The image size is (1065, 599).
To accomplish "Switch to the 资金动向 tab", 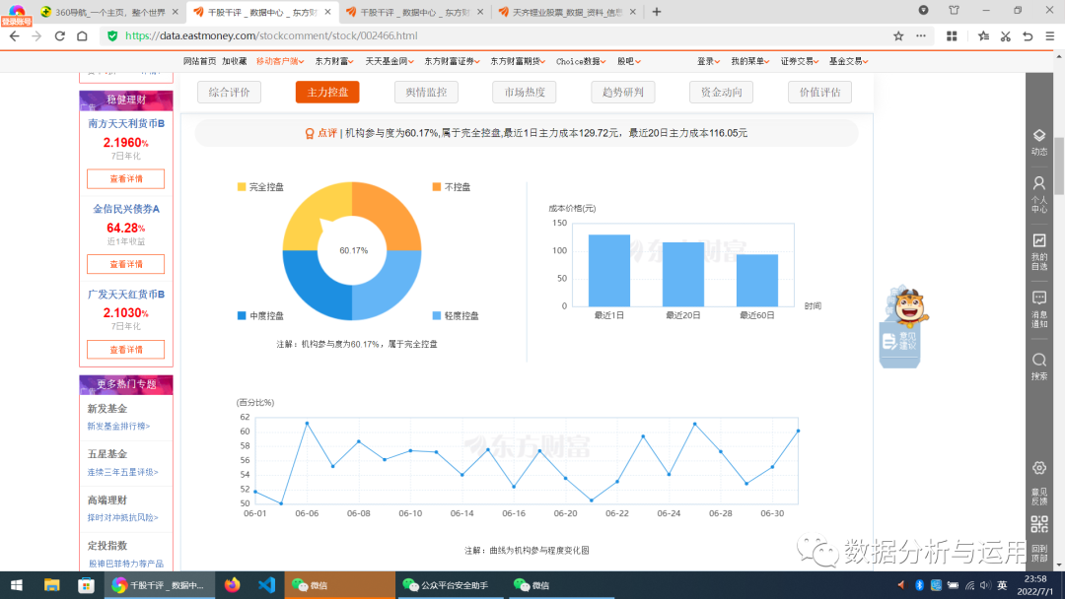I will coord(721,93).
